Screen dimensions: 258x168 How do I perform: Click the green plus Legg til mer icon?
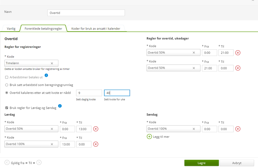(x=149, y=136)
